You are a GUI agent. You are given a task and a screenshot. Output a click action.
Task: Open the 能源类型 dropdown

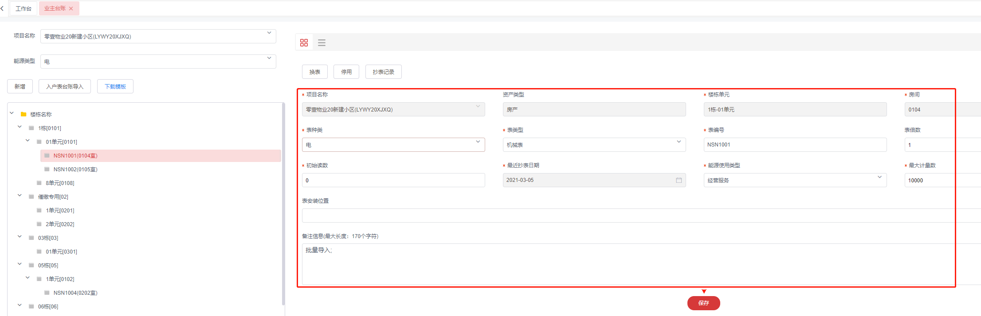click(158, 62)
